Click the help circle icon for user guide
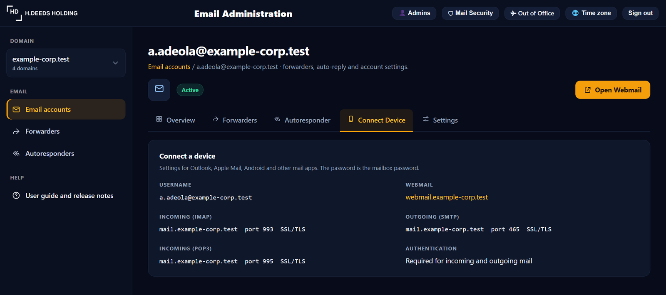 click(x=16, y=196)
